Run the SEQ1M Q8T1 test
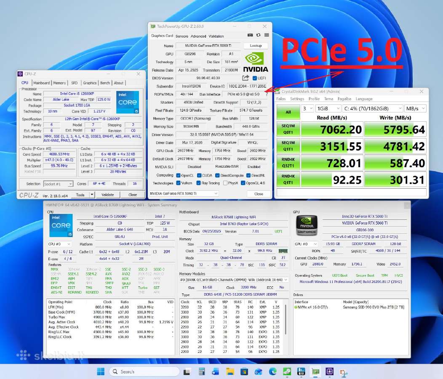Image resolution: width=443 pixels, height=379 pixels. [x=288, y=129]
